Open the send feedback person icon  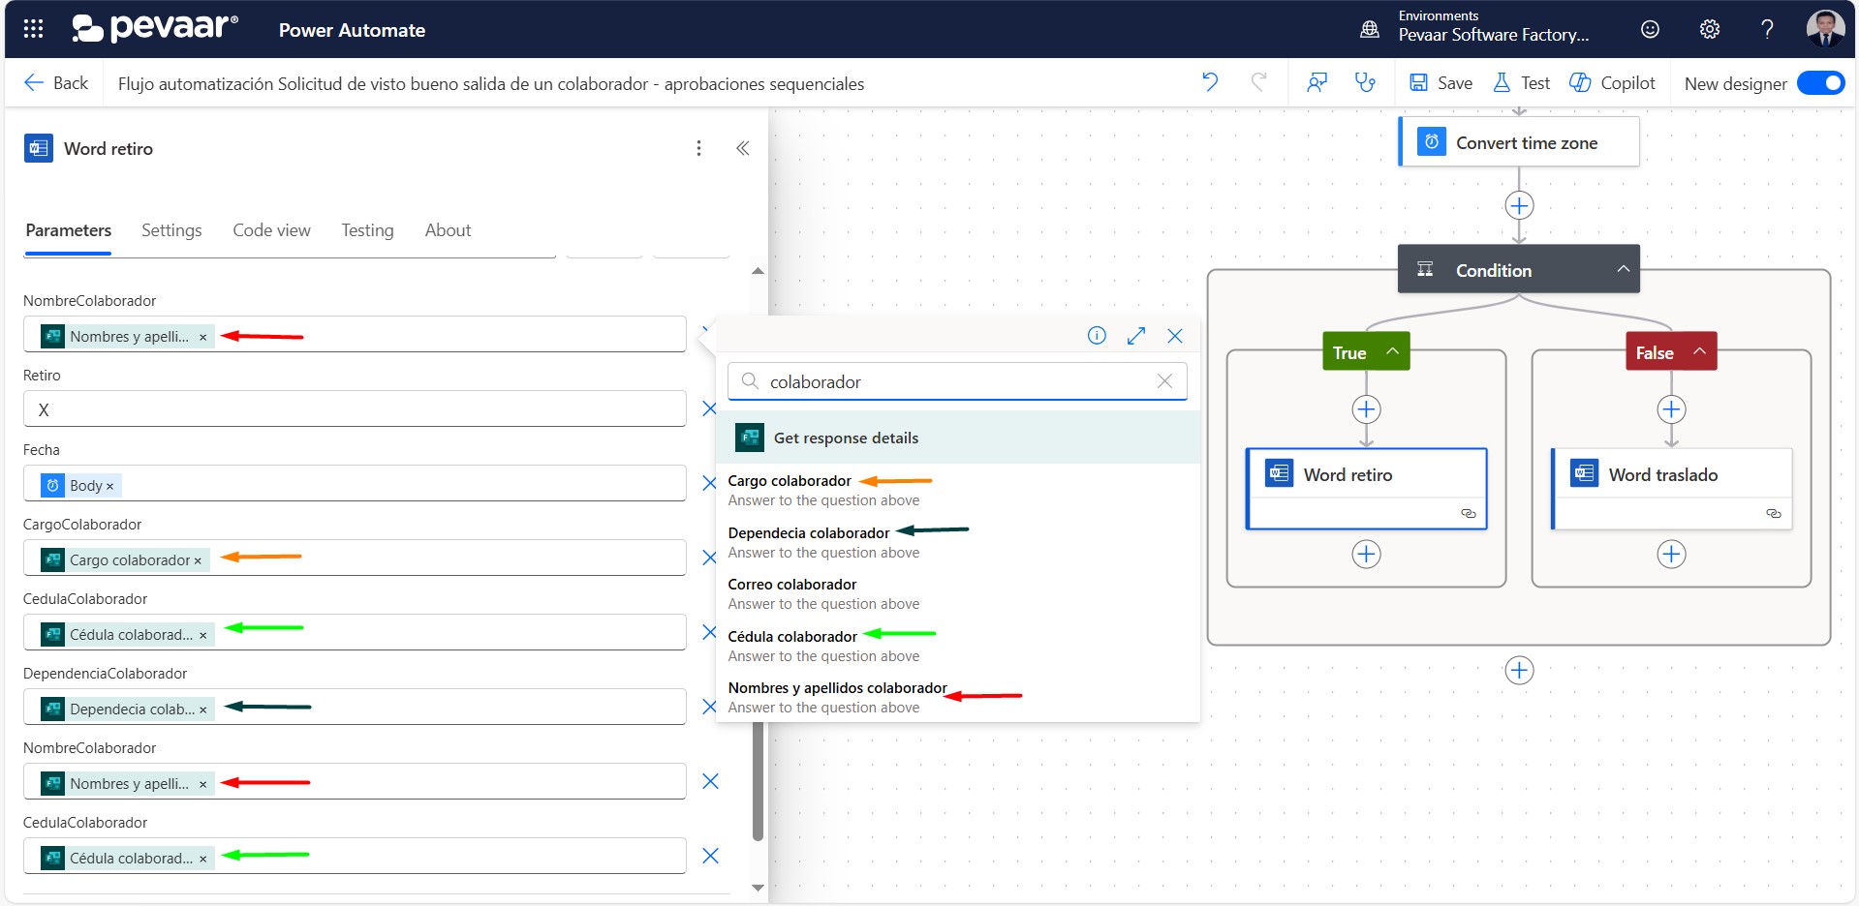1317,82
